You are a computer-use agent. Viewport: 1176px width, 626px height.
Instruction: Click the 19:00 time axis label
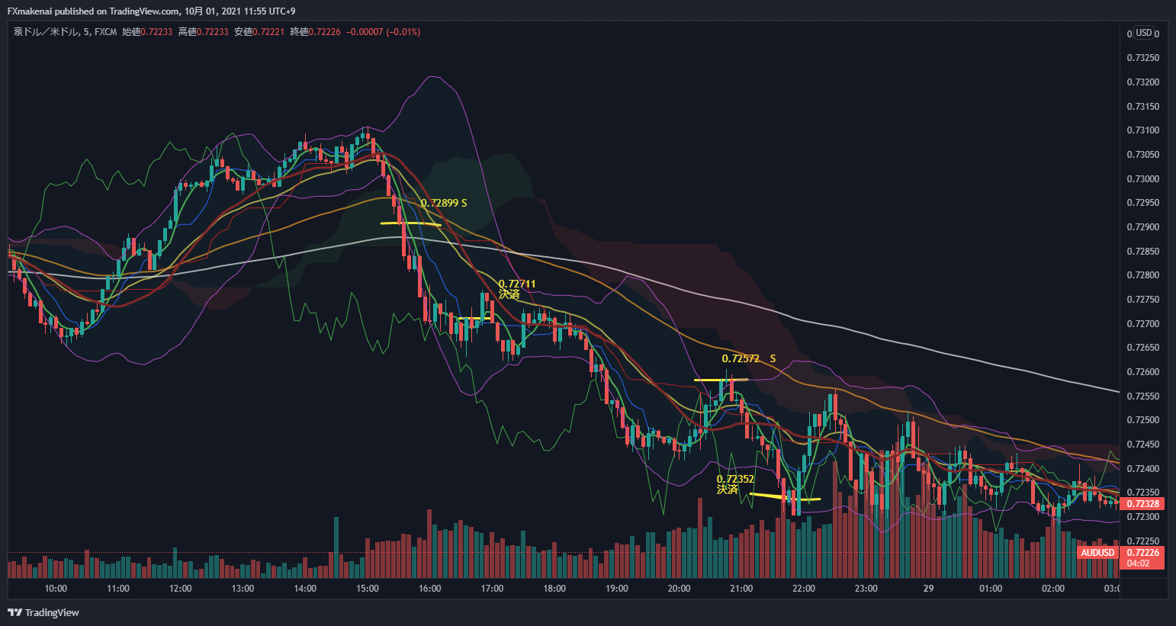[617, 589]
